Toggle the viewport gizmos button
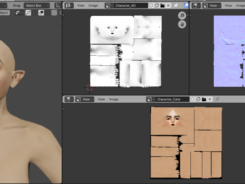245x184 pixels. point(28,13)
